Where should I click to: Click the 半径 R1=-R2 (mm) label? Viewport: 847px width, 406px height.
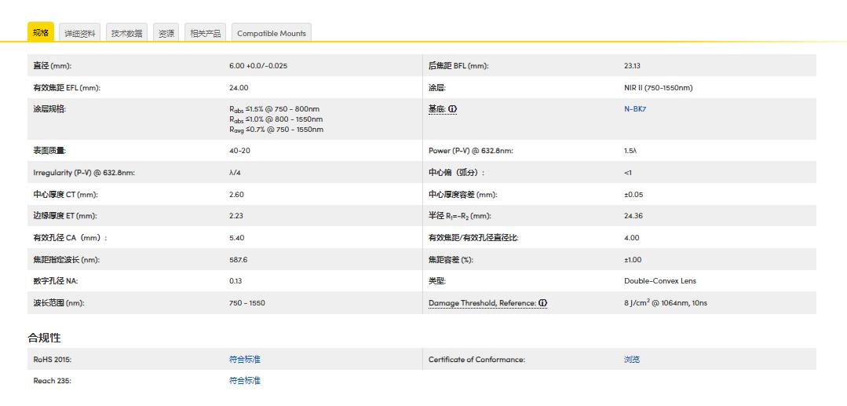pos(460,216)
